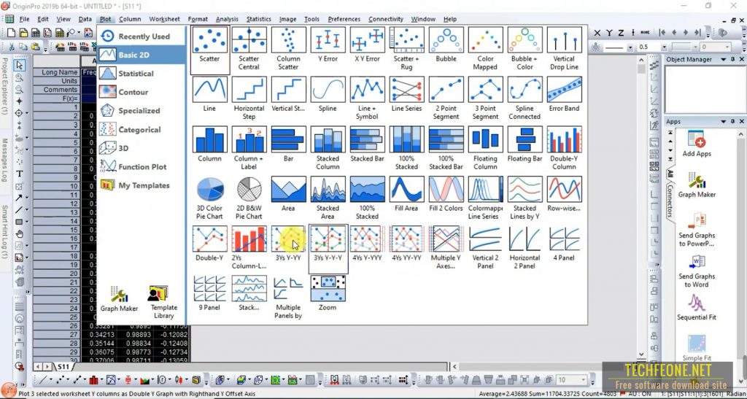Pick the Line plot template
Viewport: 747px width, 399px height.
[x=209, y=96]
